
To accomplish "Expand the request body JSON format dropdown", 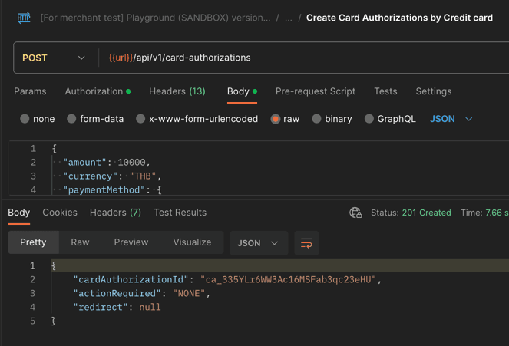I will [451, 119].
